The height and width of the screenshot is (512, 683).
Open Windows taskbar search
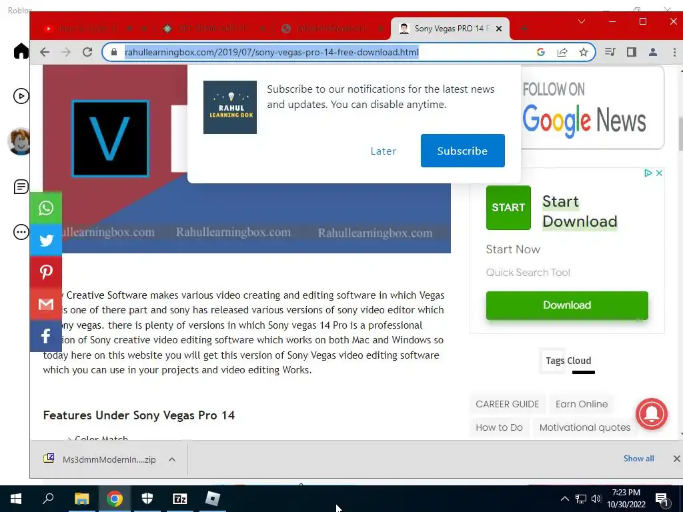click(x=48, y=499)
